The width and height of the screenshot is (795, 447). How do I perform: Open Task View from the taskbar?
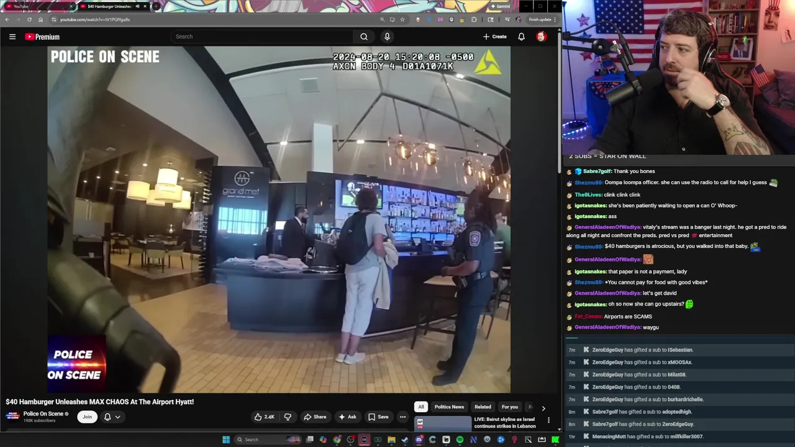309,440
